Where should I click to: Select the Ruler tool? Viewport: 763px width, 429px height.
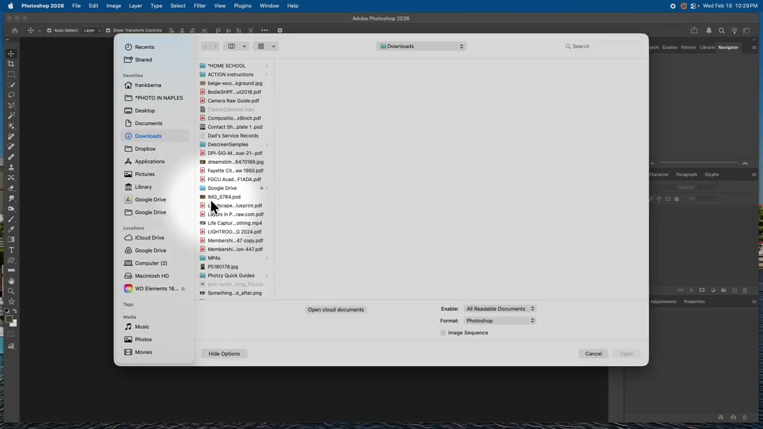click(11, 271)
